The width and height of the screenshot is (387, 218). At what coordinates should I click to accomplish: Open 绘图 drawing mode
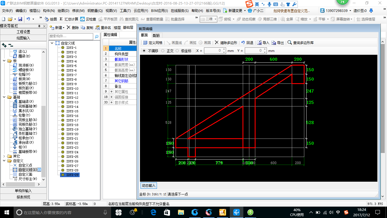51,19
